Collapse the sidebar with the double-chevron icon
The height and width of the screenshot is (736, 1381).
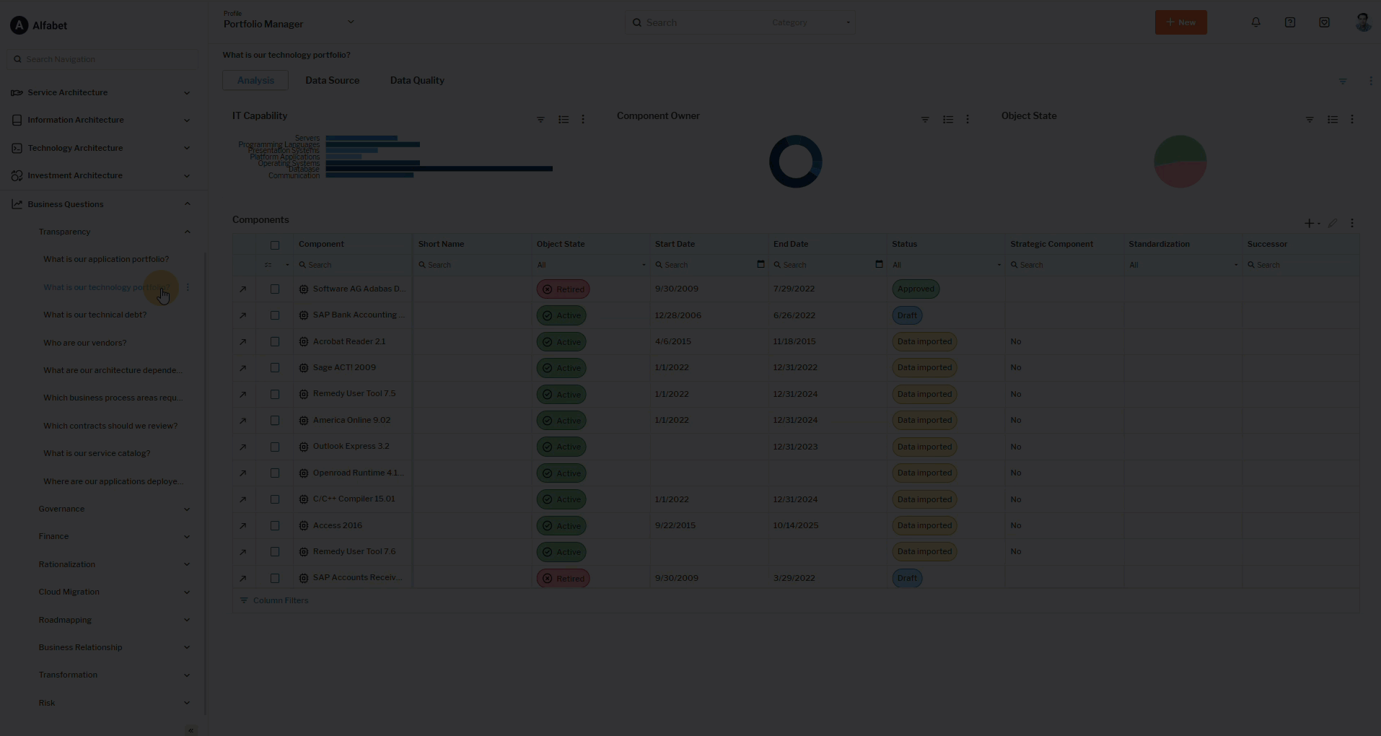(190, 730)
